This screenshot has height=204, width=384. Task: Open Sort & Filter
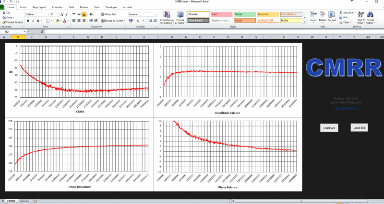coord(361,18)
